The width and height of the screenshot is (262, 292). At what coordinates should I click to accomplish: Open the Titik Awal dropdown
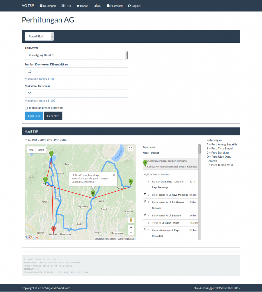76,55
